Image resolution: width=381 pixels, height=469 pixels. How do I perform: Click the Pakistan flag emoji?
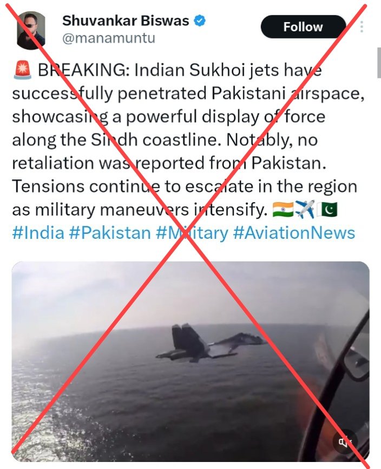click(327, 209)
